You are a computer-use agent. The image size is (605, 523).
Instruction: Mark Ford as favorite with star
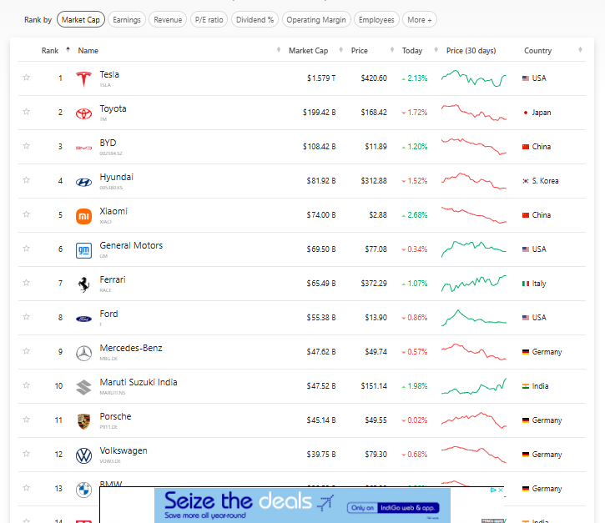[26, 317]
